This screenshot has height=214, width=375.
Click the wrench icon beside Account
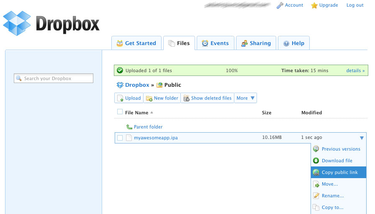[x=280, y=5]
